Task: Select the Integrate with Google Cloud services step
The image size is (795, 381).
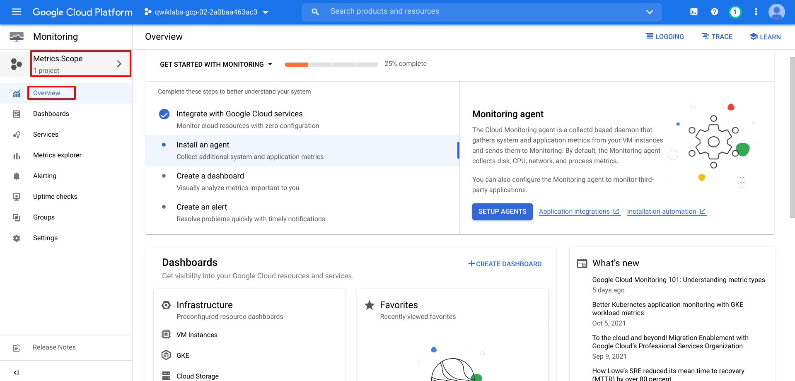Action: (302, 120)
